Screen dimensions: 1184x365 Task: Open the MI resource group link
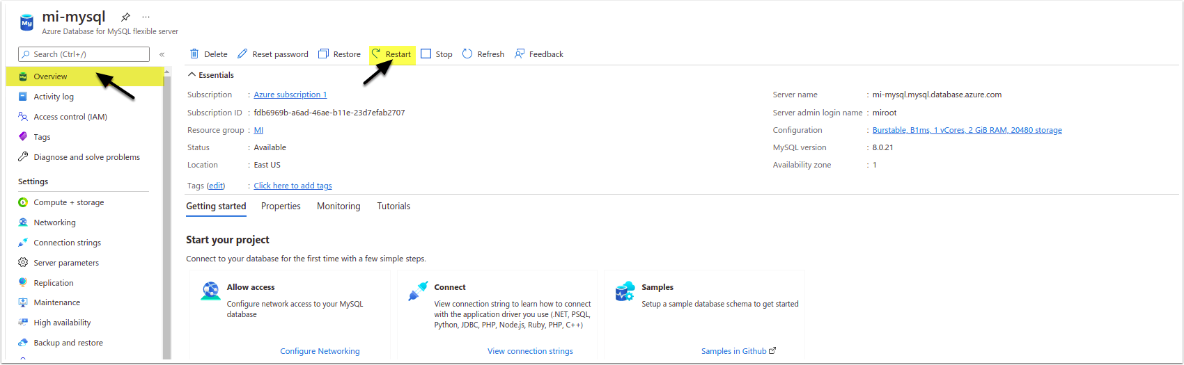(258, 130)
